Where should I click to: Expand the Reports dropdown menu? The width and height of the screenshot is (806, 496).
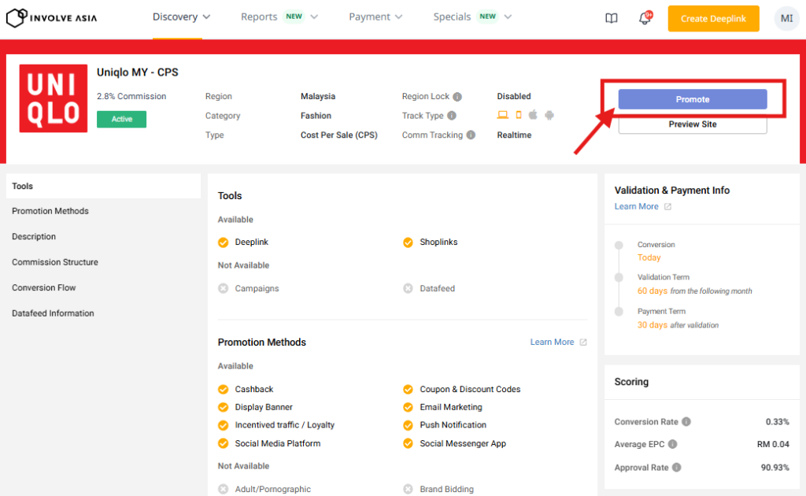tap(279, 17)
